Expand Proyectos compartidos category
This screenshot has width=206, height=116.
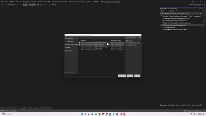coord(66,45)
